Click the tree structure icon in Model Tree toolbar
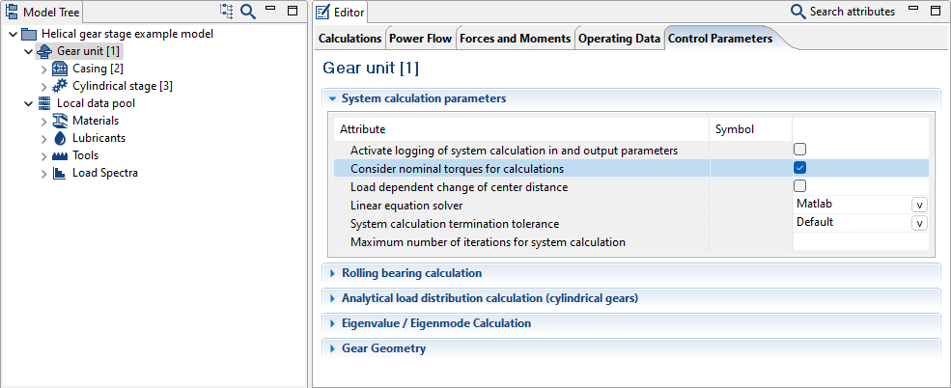The height and width of the screenshot is (388, 951). coord(227,11)
